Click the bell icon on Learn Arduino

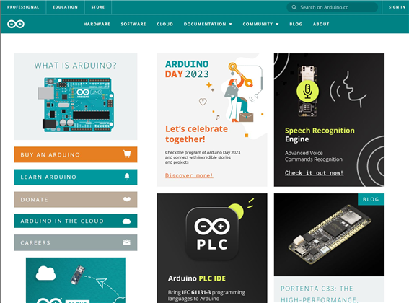(127, 177)
